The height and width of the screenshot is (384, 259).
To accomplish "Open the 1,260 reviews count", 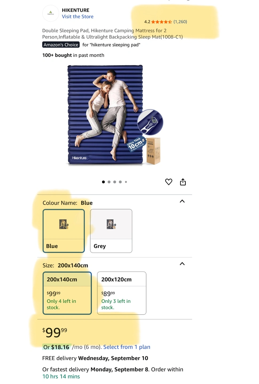I will (180, 22).
